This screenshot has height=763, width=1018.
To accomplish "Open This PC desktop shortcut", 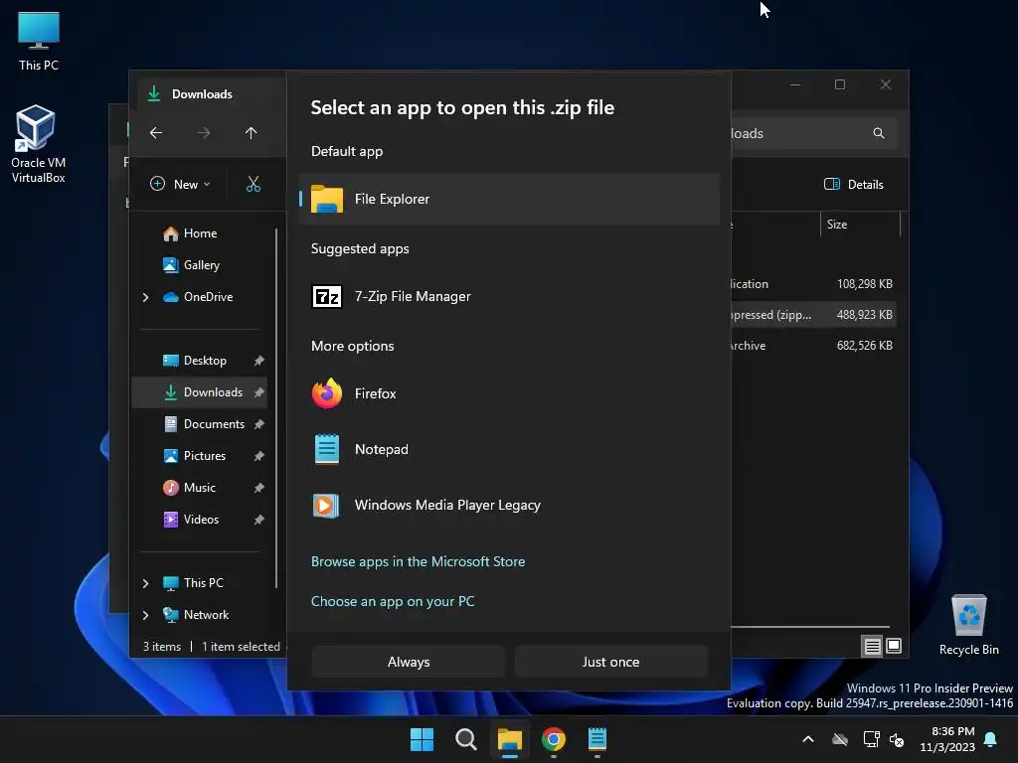I will [39, 41].
